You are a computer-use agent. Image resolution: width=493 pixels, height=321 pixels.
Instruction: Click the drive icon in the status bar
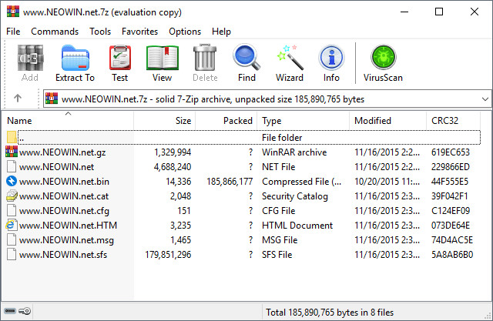[x=10, y=311]
